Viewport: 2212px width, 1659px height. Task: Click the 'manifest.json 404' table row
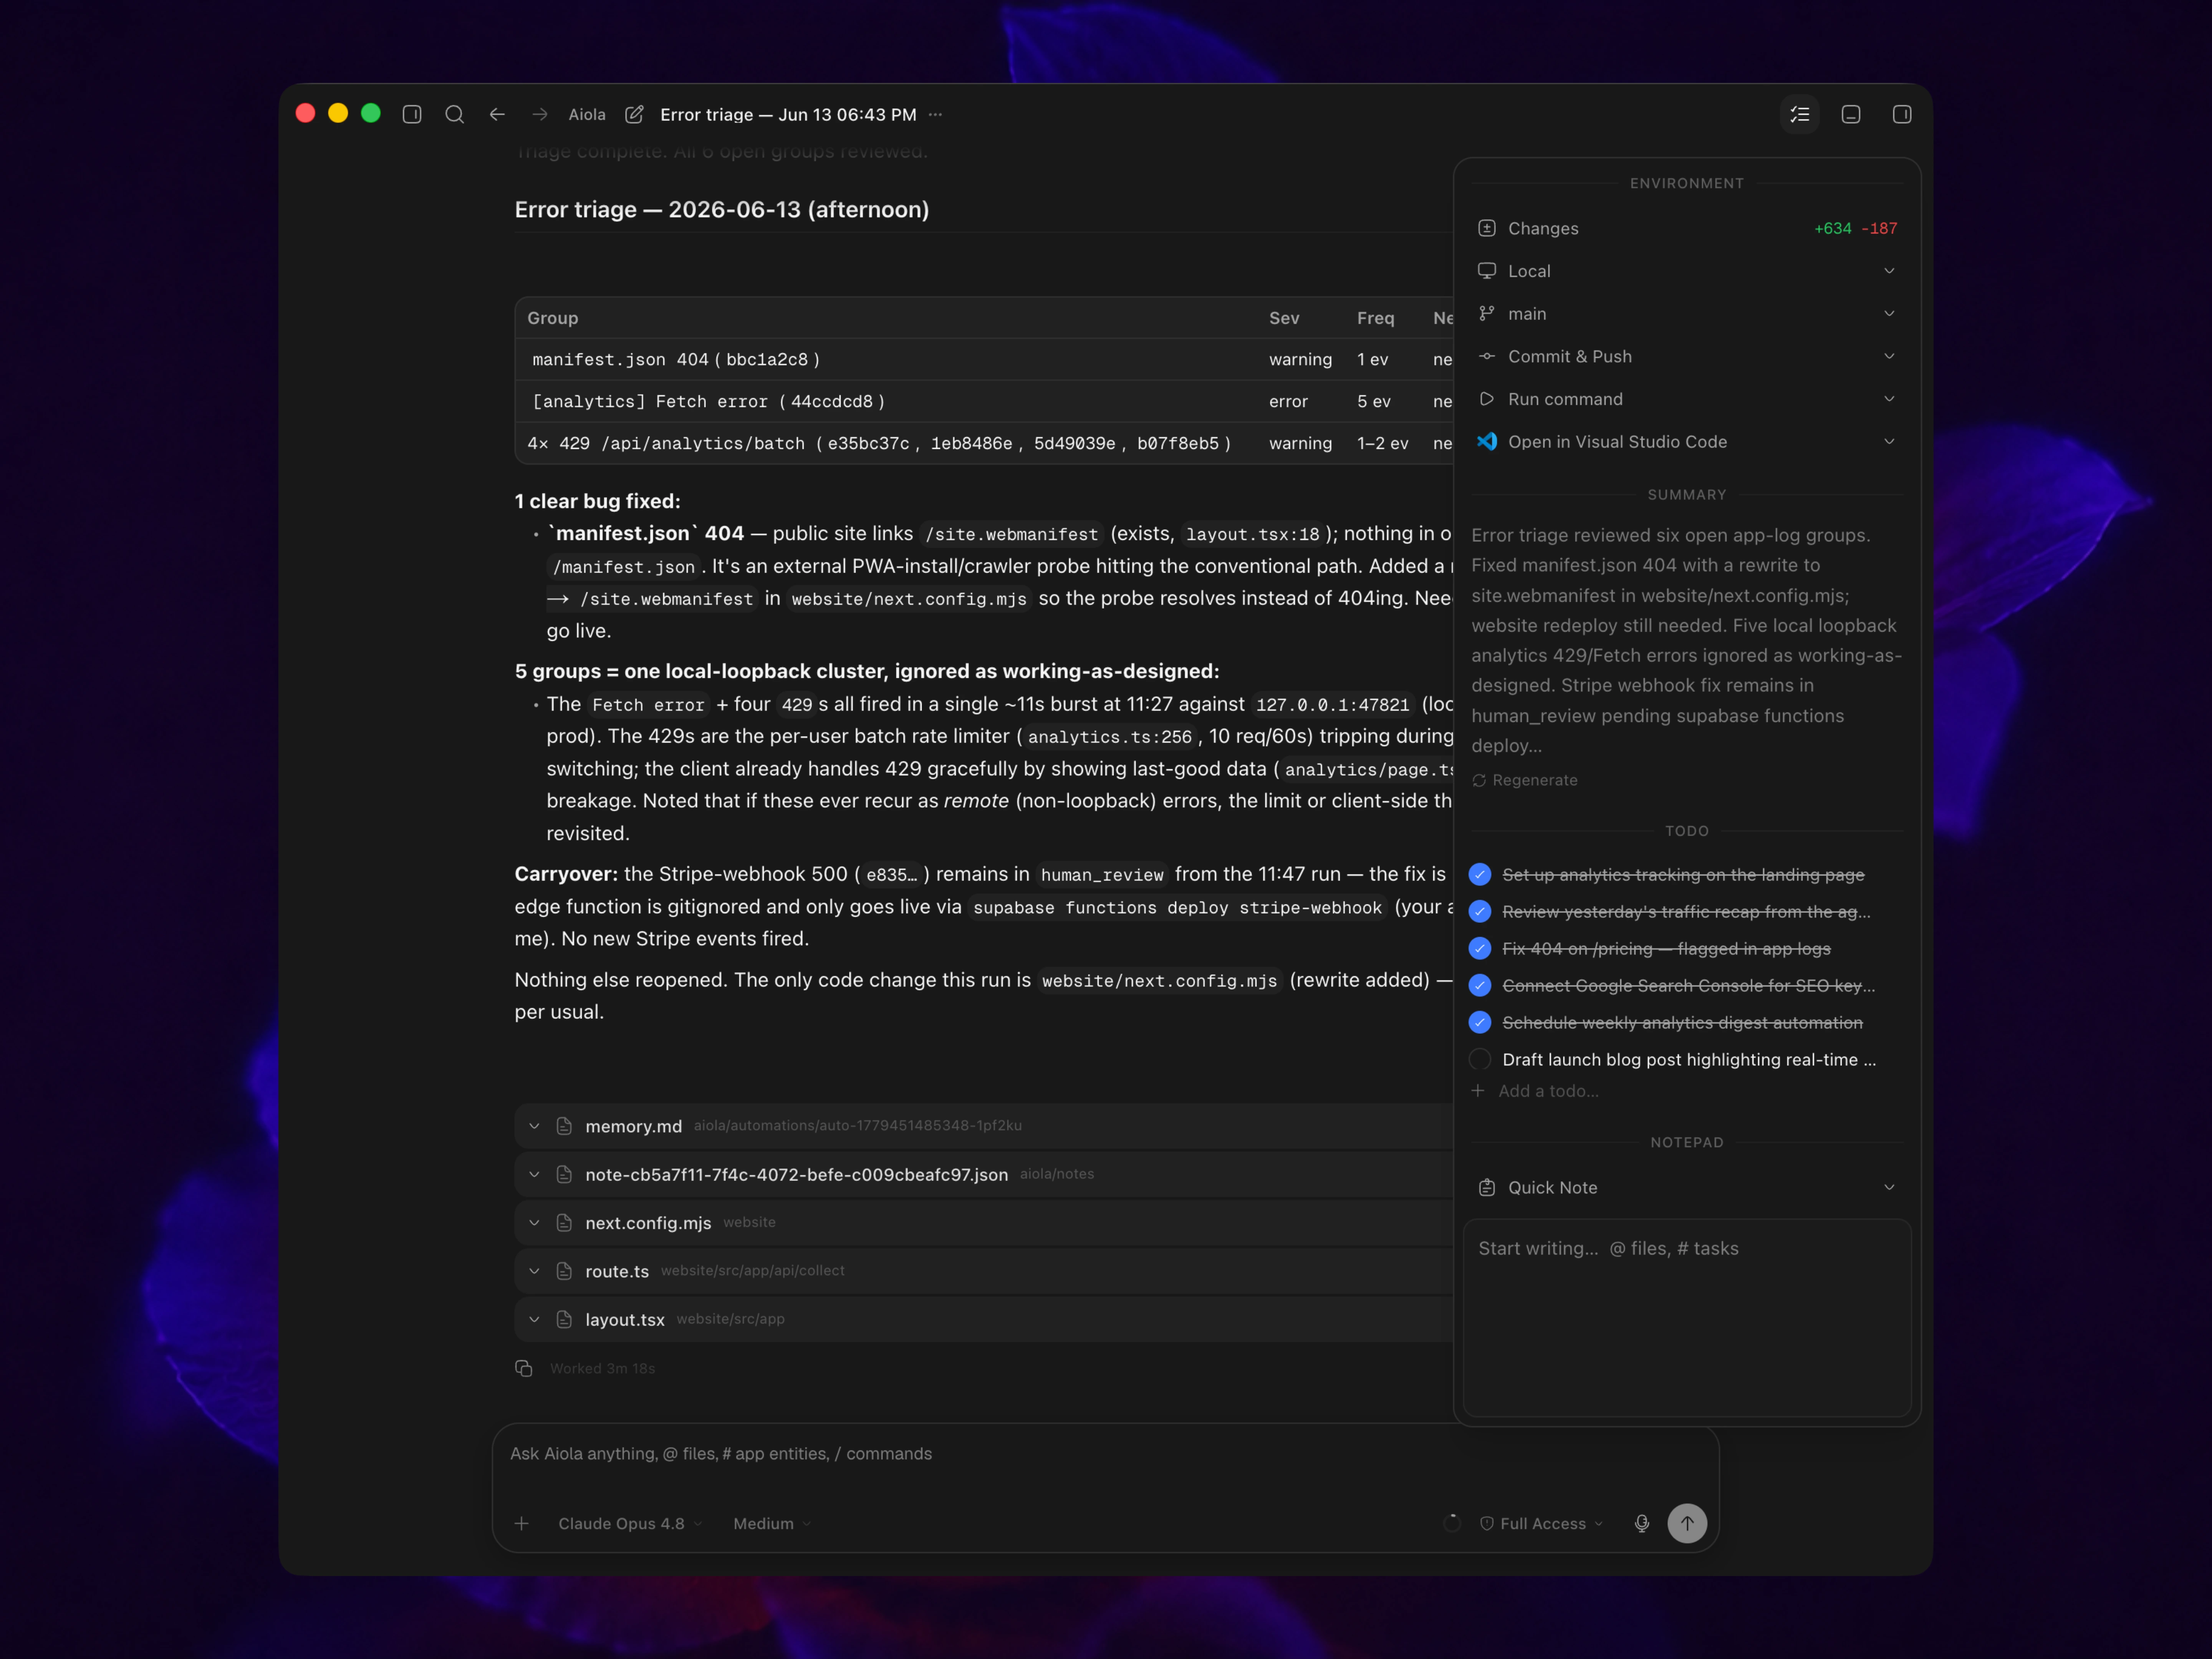pyautogui.click(x=984, y=360)
